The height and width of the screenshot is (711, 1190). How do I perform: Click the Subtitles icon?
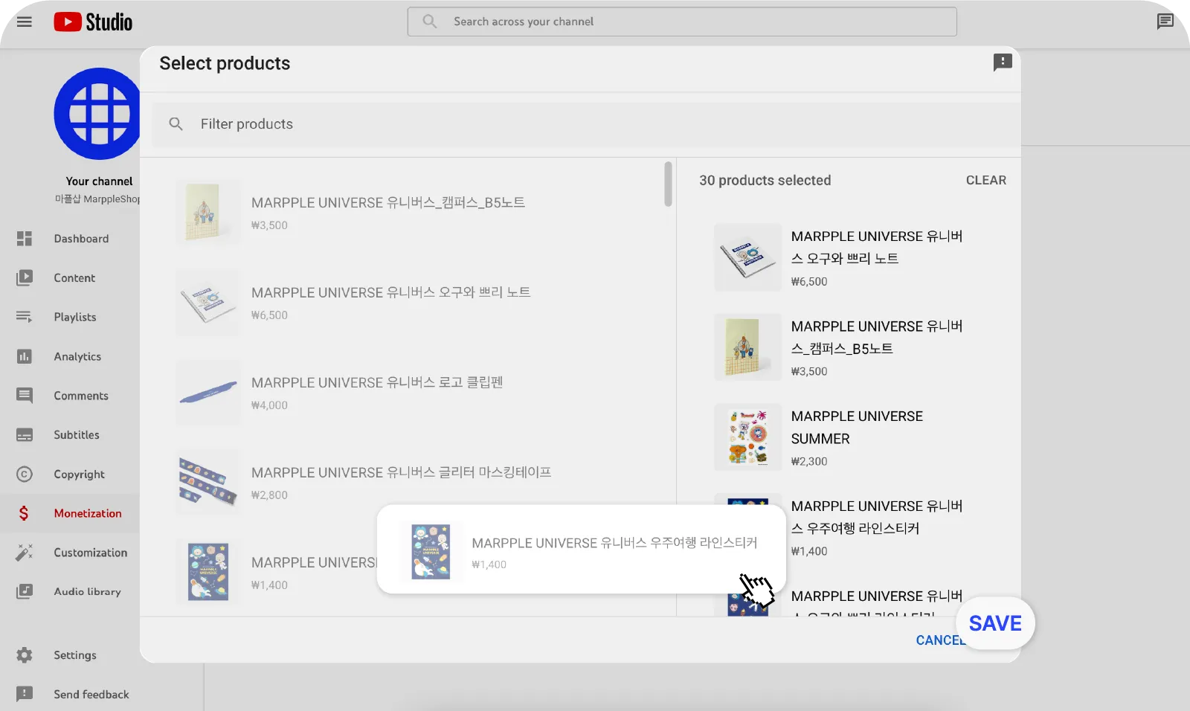tap(25, 435)
